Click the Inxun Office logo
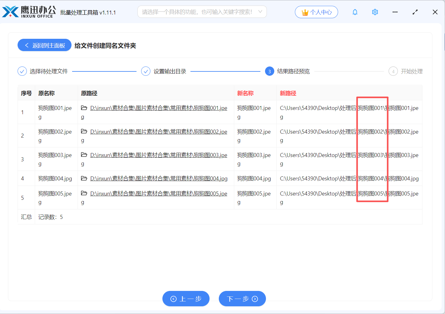The width and height of the screenshot is (445, 314). [29, 12]
